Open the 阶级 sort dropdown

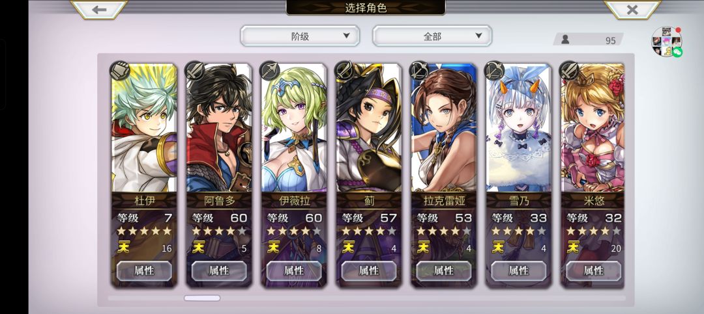tap(300, 36)
